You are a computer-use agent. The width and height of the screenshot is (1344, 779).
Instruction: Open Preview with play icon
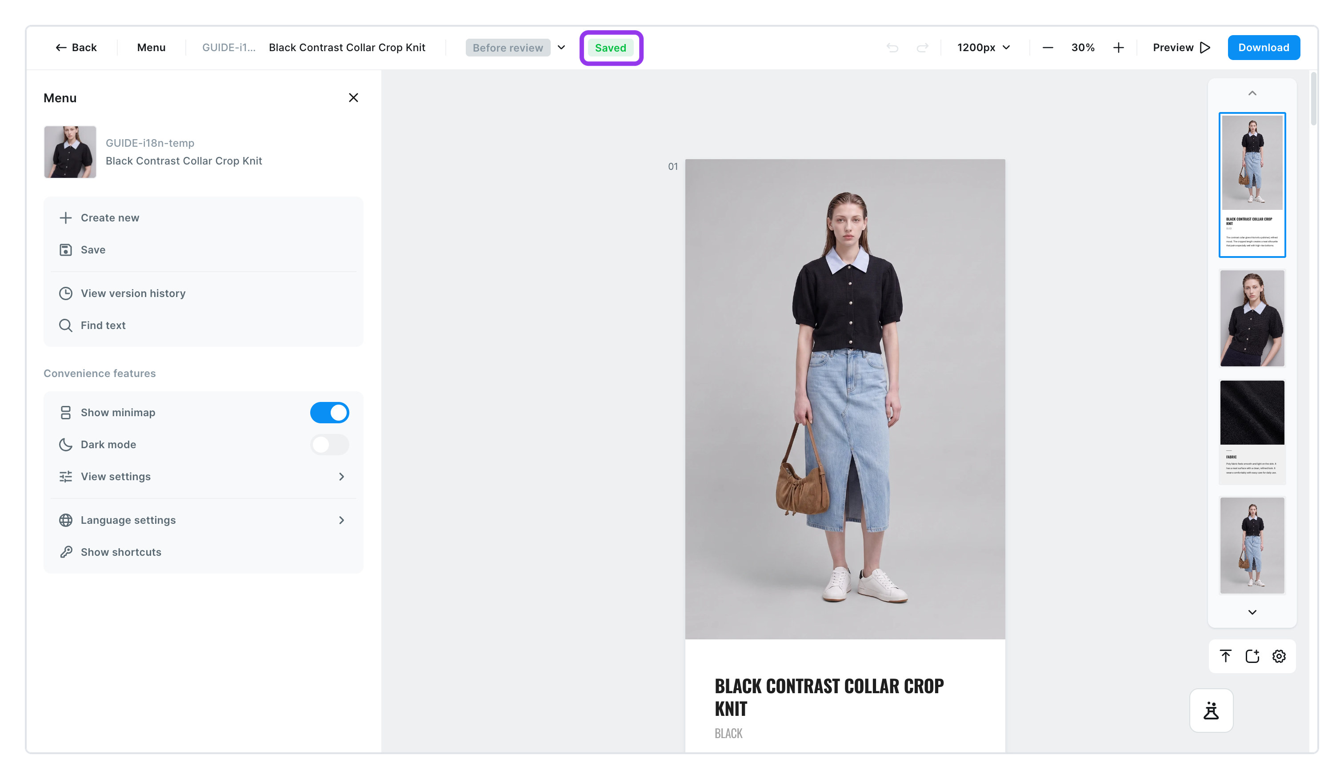[x=1181, y=48]
